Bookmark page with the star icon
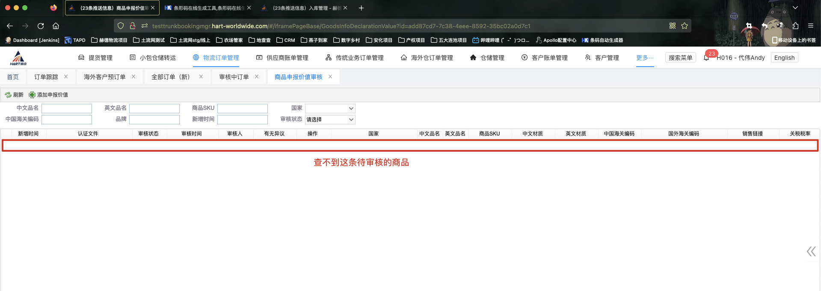Viewport: 821px width, 291px height. [685, 26]
